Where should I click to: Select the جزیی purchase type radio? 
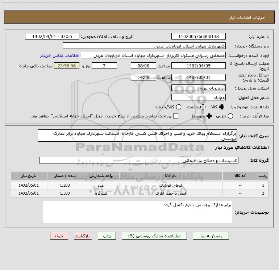230,116
